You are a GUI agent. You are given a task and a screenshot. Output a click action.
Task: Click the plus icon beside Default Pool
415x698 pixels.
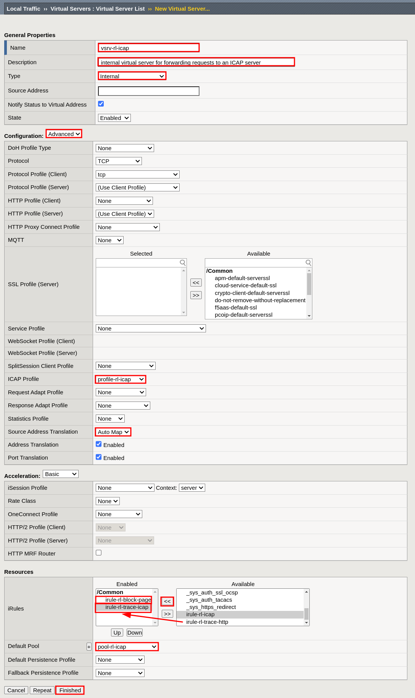pos(89,646)
